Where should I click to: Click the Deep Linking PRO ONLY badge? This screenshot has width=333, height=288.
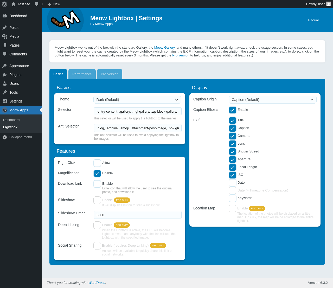pyautogui.click(x=122, y=225)
